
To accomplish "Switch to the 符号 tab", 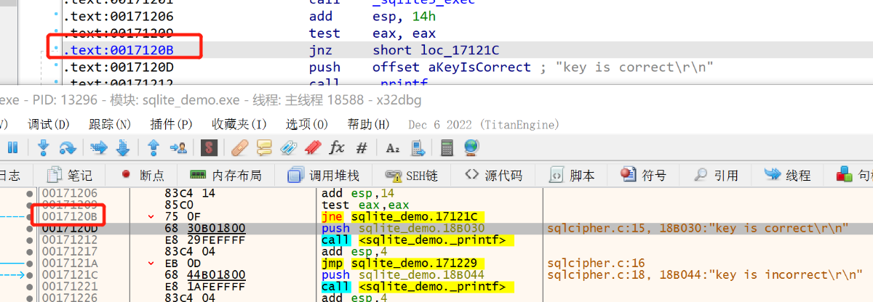I will (643, 175).
